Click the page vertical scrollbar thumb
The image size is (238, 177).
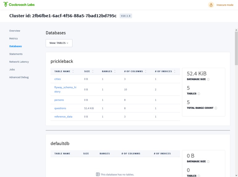(x=236, y=48)
